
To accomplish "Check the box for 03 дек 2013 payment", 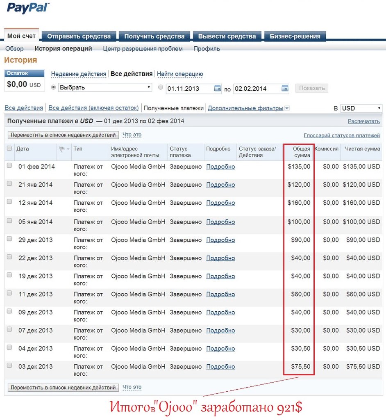I will coord(9,365).
